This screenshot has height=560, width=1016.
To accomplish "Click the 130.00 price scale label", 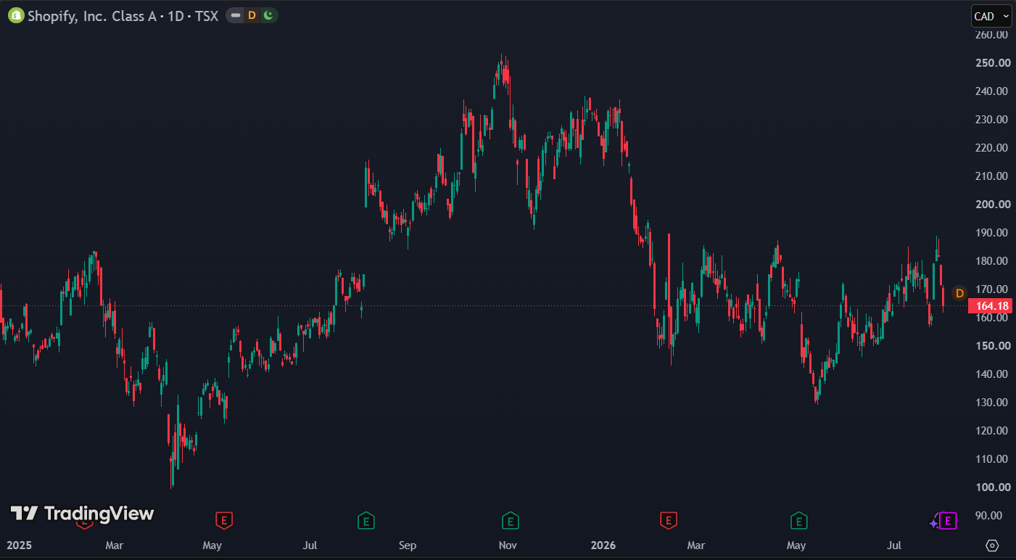I will click(993, 402).
